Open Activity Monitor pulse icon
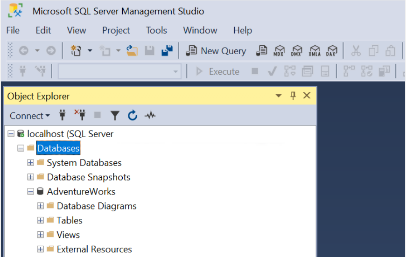Viewport: 406px width, 257px height. tap(150, 115)
